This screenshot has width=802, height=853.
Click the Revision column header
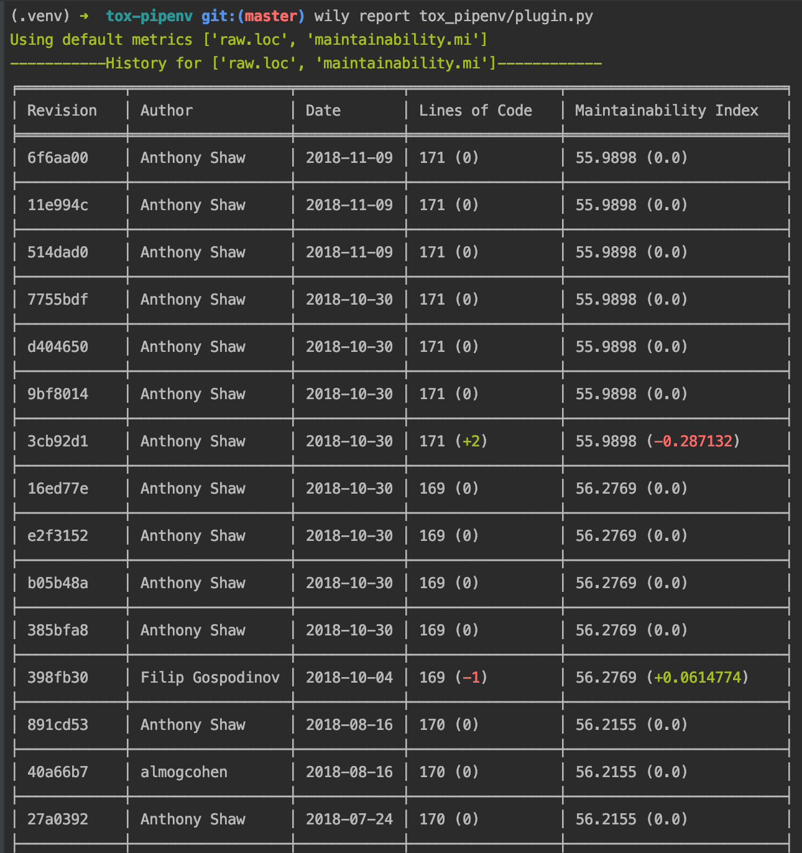click(x=62, y=111)
